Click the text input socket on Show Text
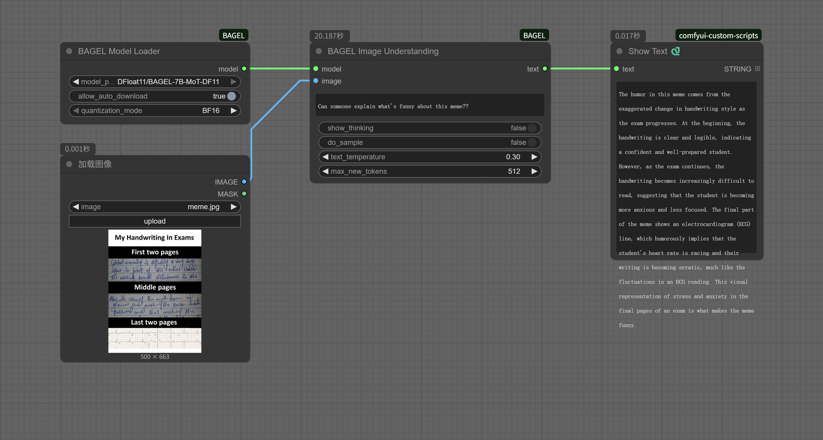Image resolution: width=823 pixels, height=440 pixels. [616, 69]
